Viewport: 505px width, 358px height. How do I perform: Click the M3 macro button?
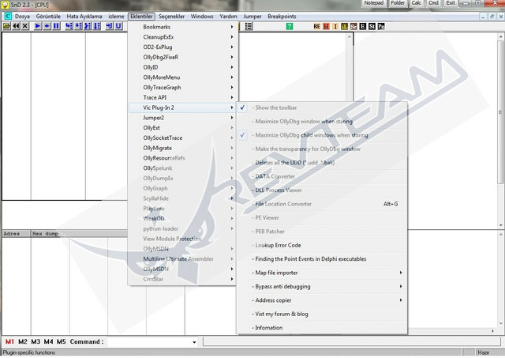(x=36, y=342)
